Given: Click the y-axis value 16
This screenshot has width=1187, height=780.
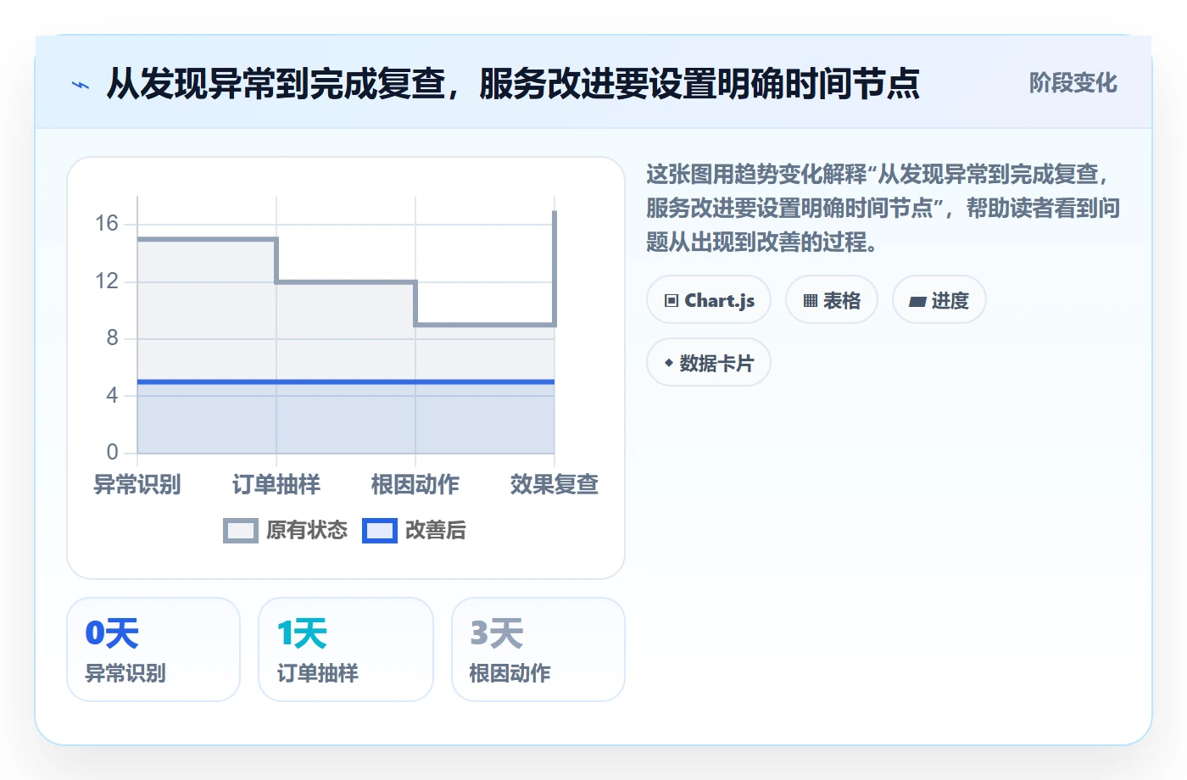Looking at the screenshot, I should [x=107, y=224].
